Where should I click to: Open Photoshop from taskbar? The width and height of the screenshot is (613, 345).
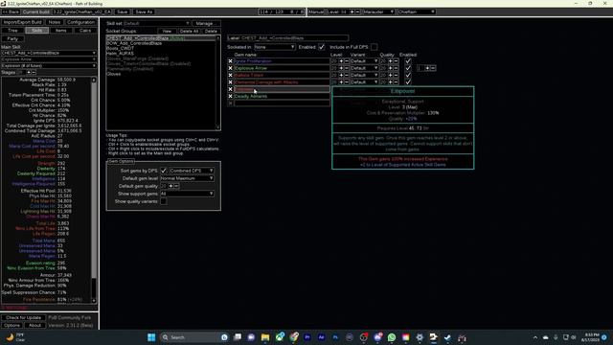click(335, 337)
